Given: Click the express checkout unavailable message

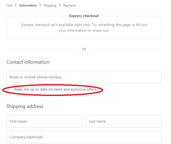Looking at the screenshot, I should point(84,28).
